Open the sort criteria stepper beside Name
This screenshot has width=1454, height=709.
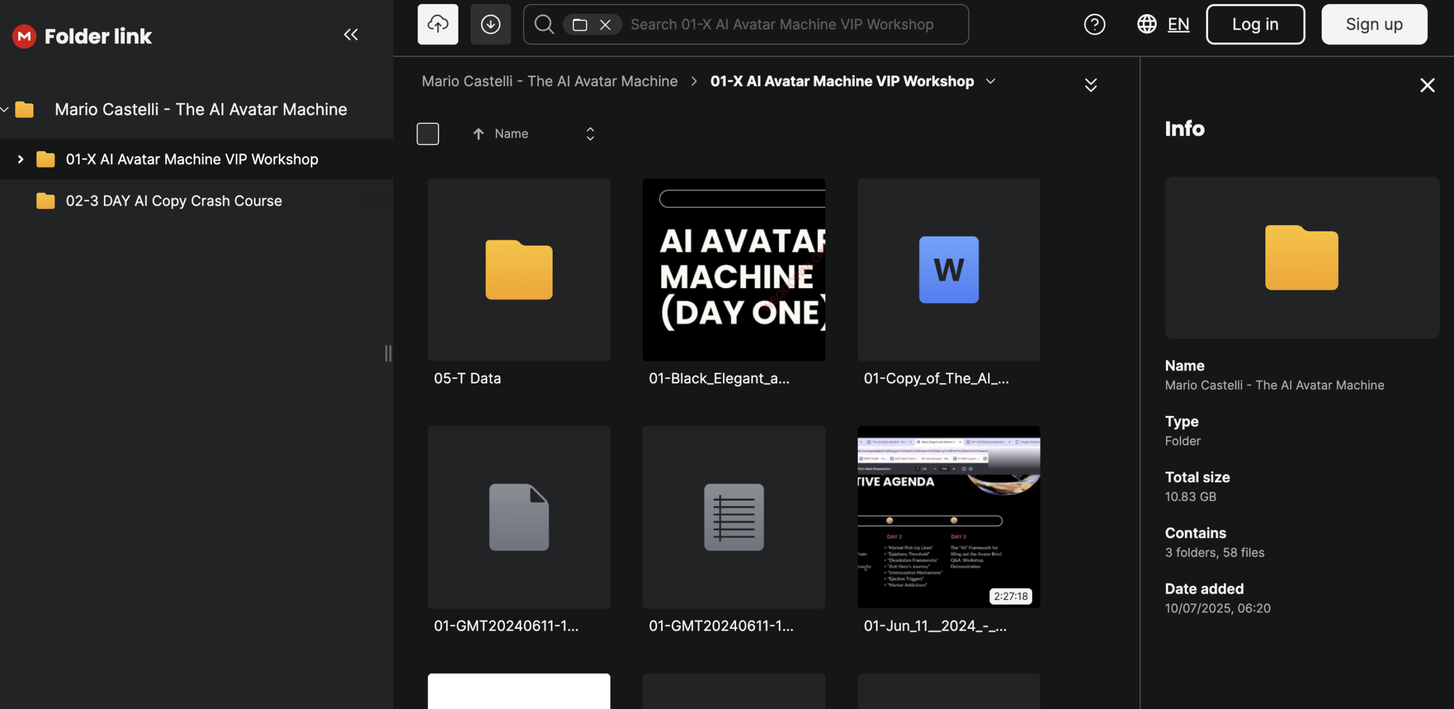tap(590, 134)
